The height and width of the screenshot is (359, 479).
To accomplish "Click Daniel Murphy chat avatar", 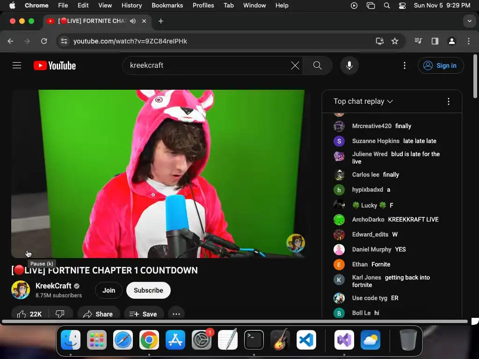I will point(339,250).
